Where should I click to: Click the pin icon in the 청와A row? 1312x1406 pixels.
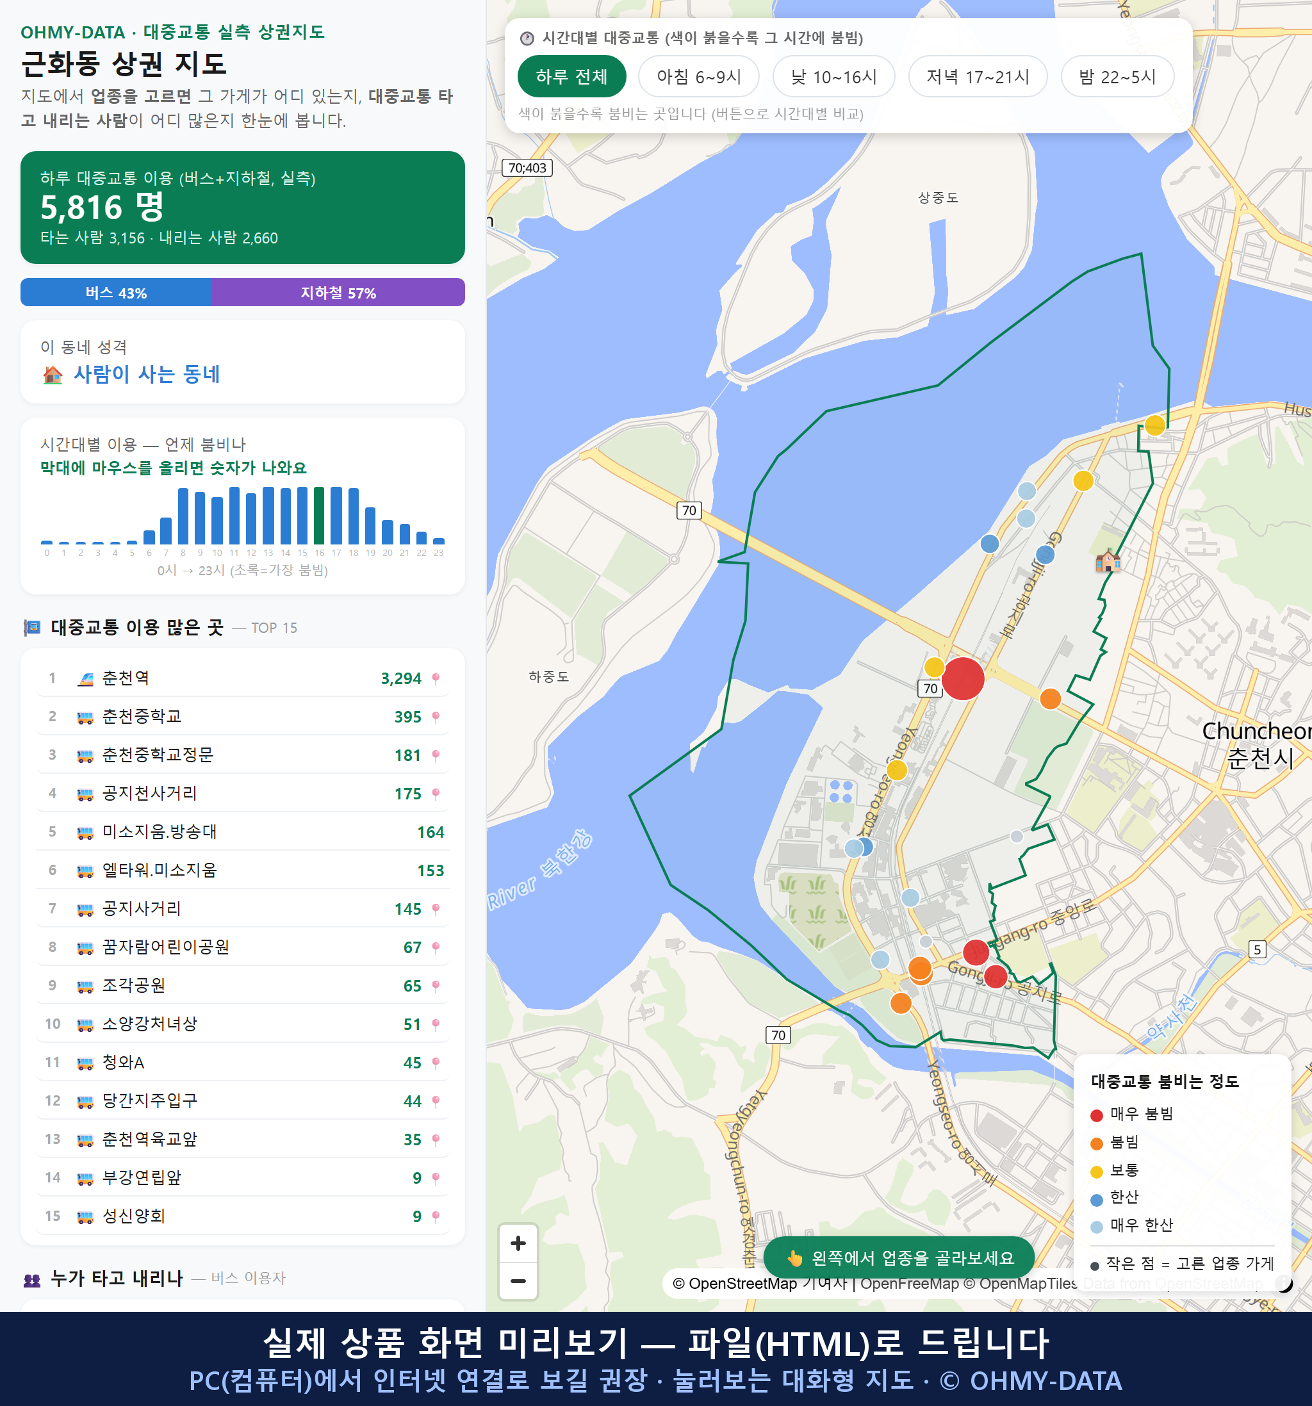[x=436, y=1063]
